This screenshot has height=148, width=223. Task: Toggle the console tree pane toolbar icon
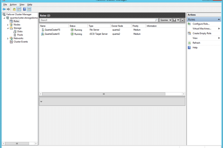[x=19, y=9]
